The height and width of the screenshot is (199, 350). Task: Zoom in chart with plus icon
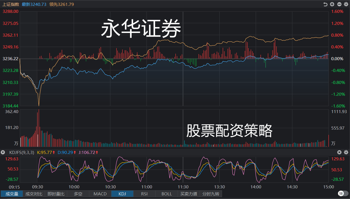coord(332,4)
